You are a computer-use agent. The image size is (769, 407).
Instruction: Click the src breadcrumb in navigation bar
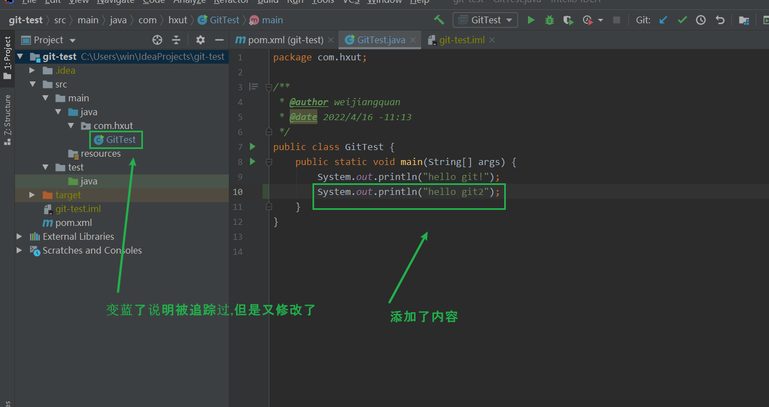(x=60, y=20)
